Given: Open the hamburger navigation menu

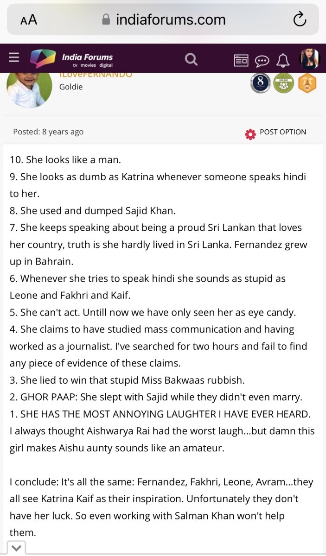Looking at the screenshot, I should [x=14, y=58].
